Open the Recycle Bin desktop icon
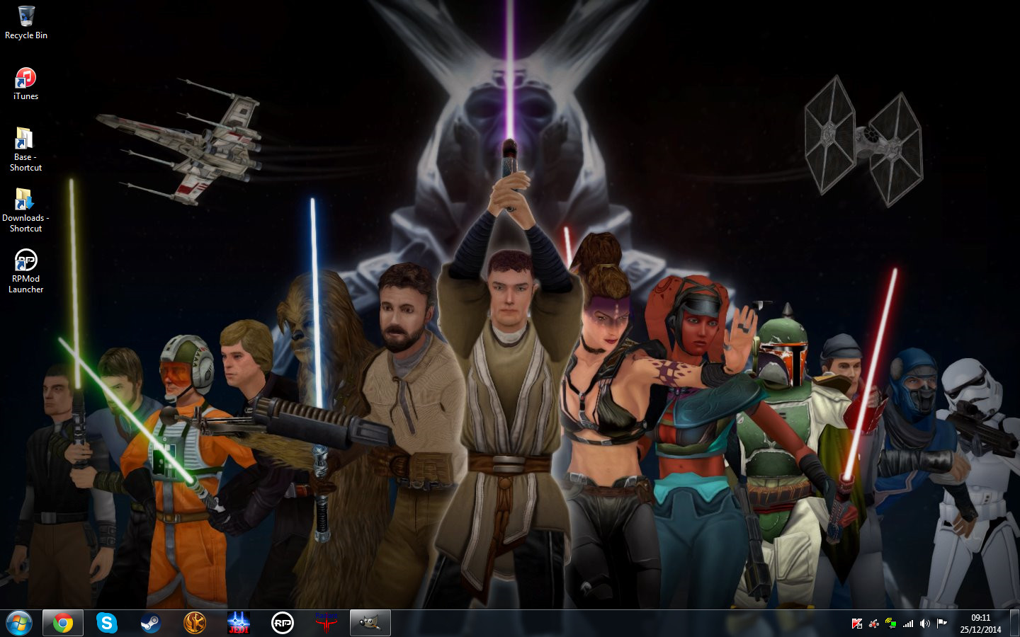Screen dimensions: 1020x637 [26, 23]
